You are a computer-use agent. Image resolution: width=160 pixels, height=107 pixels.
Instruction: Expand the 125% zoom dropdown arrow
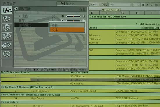(x=99, y=5)
